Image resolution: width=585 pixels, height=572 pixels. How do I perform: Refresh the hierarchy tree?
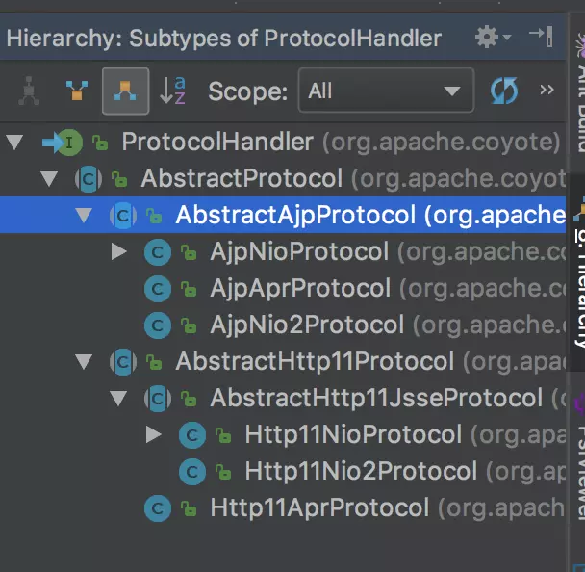pos(504,91)
